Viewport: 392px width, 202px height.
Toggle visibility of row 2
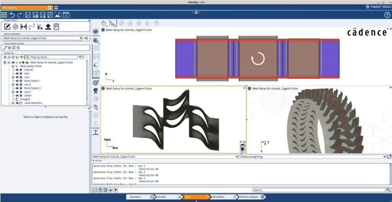pyautogui.click(x=17, y=84)
